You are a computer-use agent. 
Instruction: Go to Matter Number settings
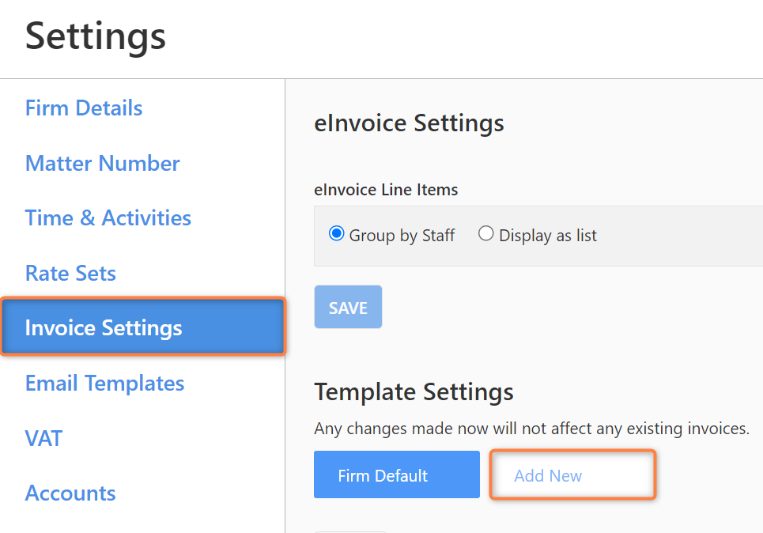pos(102,163)
